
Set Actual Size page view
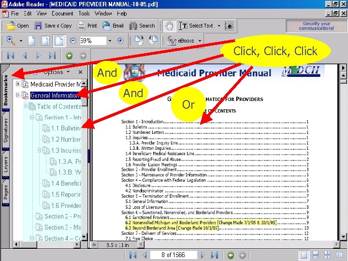[31, 41]
